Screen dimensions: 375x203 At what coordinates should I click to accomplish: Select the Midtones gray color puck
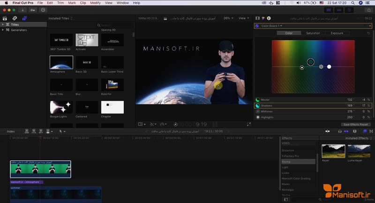(x=321, y=67)
